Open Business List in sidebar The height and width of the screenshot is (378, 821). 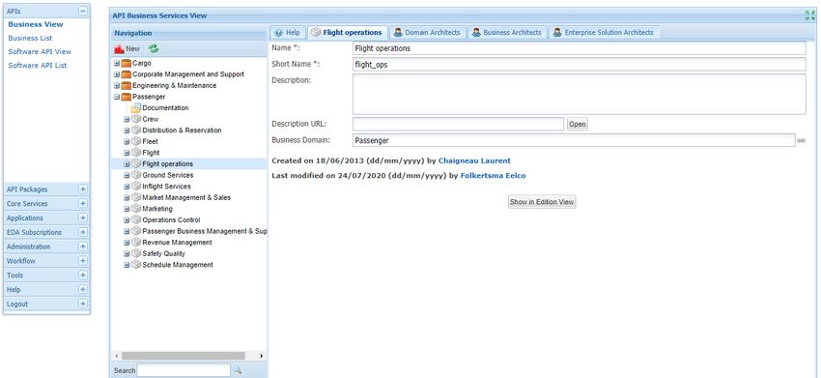click(30, 38)
